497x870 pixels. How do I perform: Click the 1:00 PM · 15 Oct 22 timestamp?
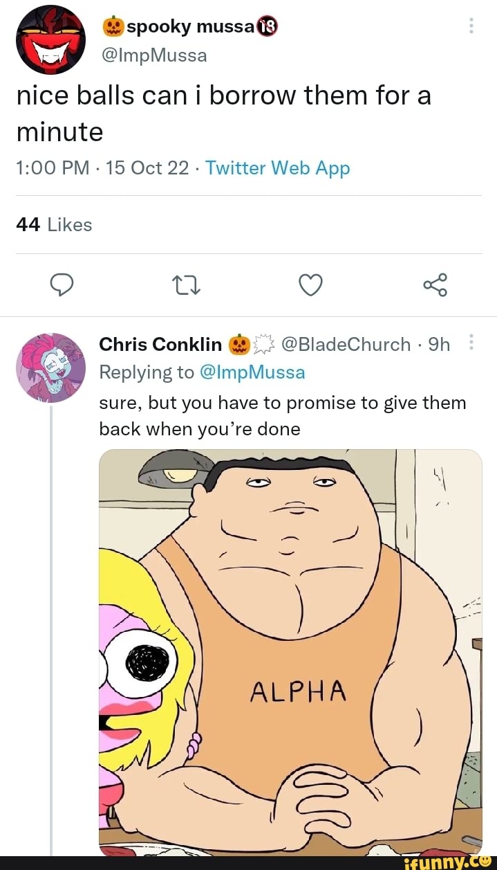(102, 168)
